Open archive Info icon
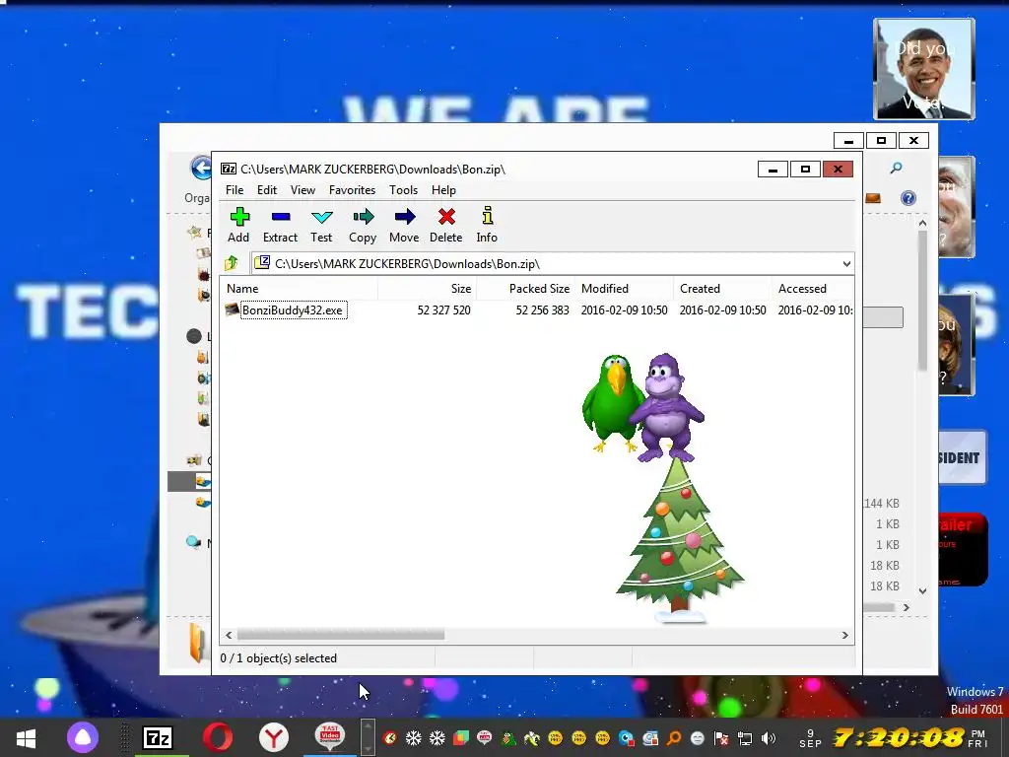 (x=487, y=216)
